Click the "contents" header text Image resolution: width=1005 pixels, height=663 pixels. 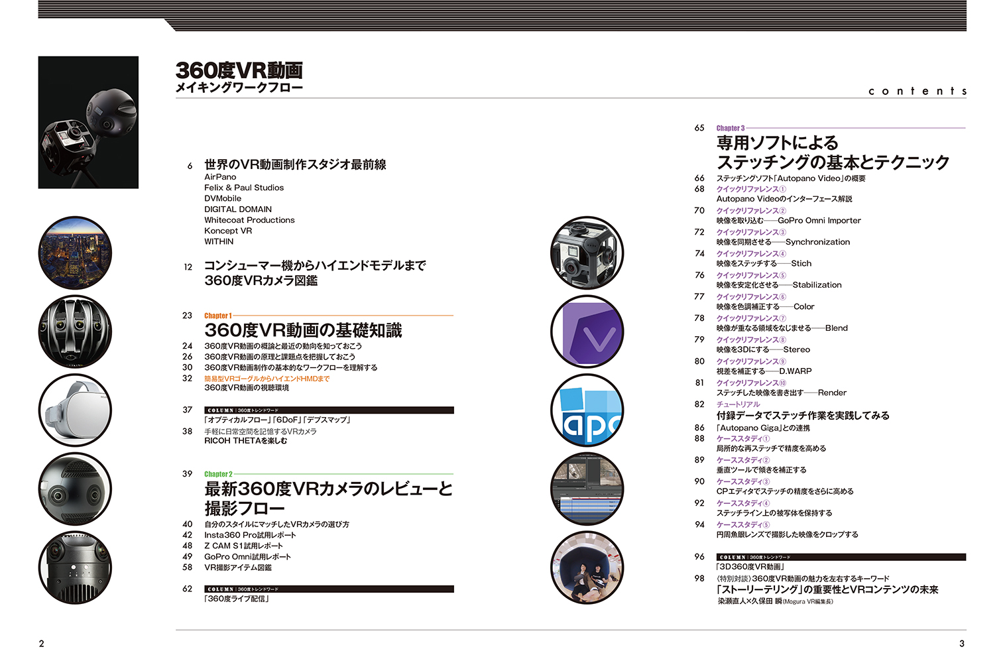click(917, 91)
